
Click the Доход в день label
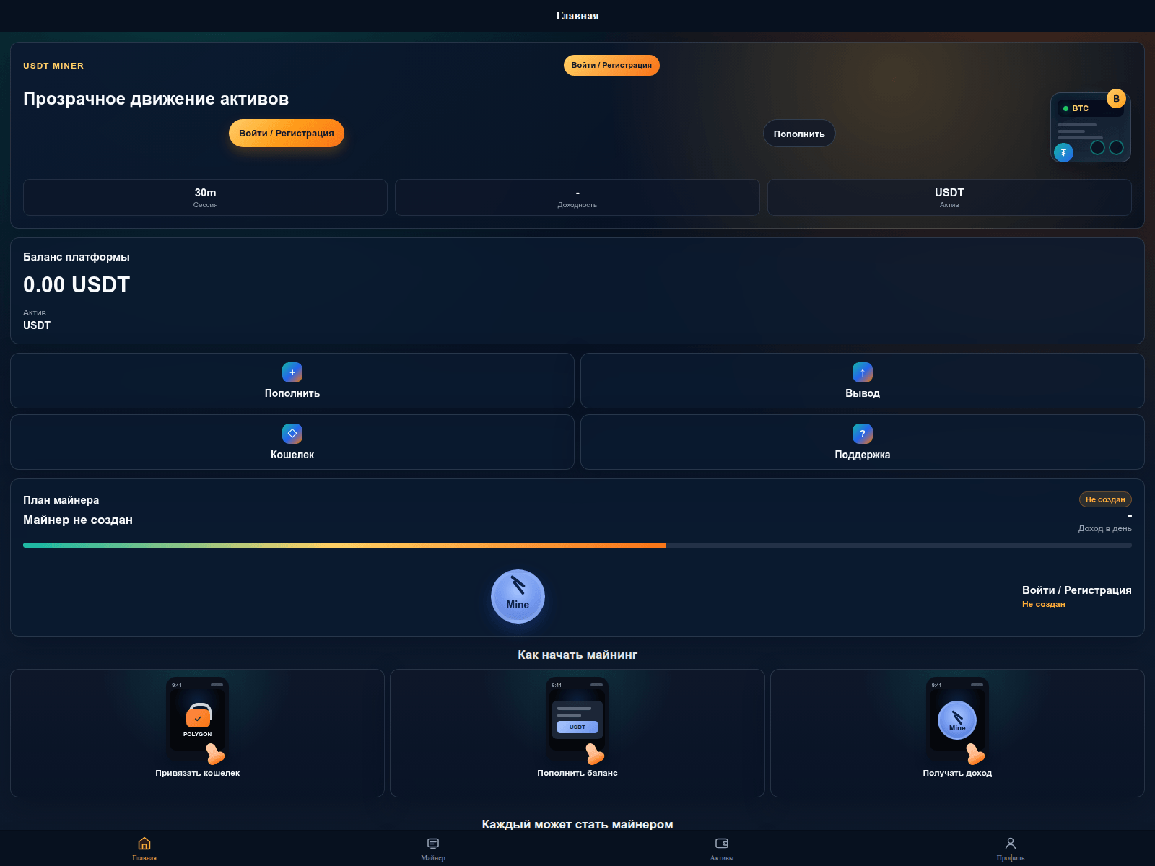1105,528
